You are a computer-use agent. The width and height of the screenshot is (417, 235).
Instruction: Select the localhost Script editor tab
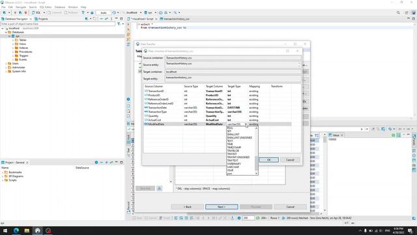[142, 19]
